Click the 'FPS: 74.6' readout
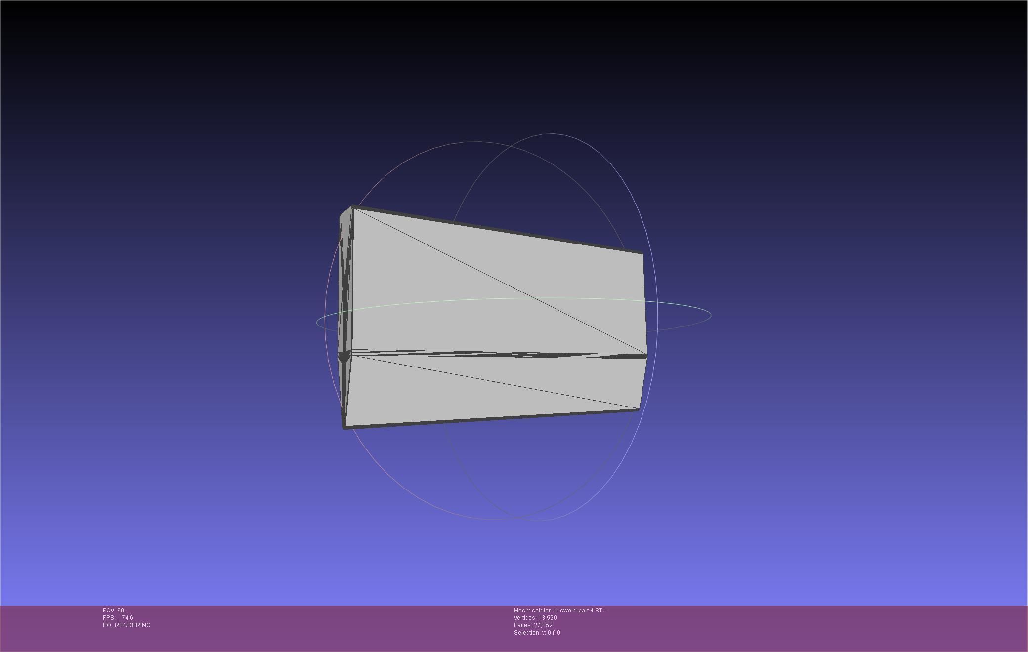1028x652 pixels. click(118, 618)
